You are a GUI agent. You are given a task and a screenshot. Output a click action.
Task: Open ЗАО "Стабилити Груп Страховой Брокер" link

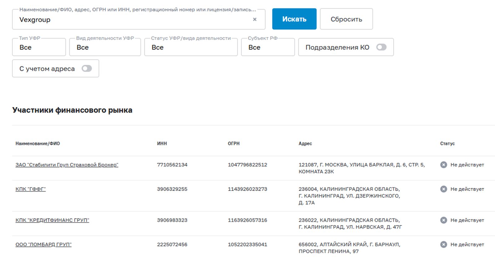[67, 165]
